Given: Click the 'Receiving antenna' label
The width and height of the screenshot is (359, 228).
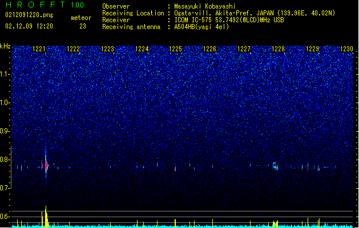Looking at the screenshot, I should click(x=131, y=27).
